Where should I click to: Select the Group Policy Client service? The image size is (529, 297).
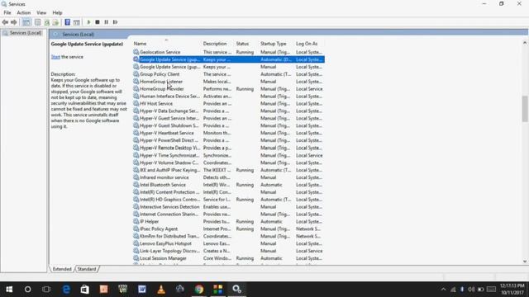click(x=228, y=74)
